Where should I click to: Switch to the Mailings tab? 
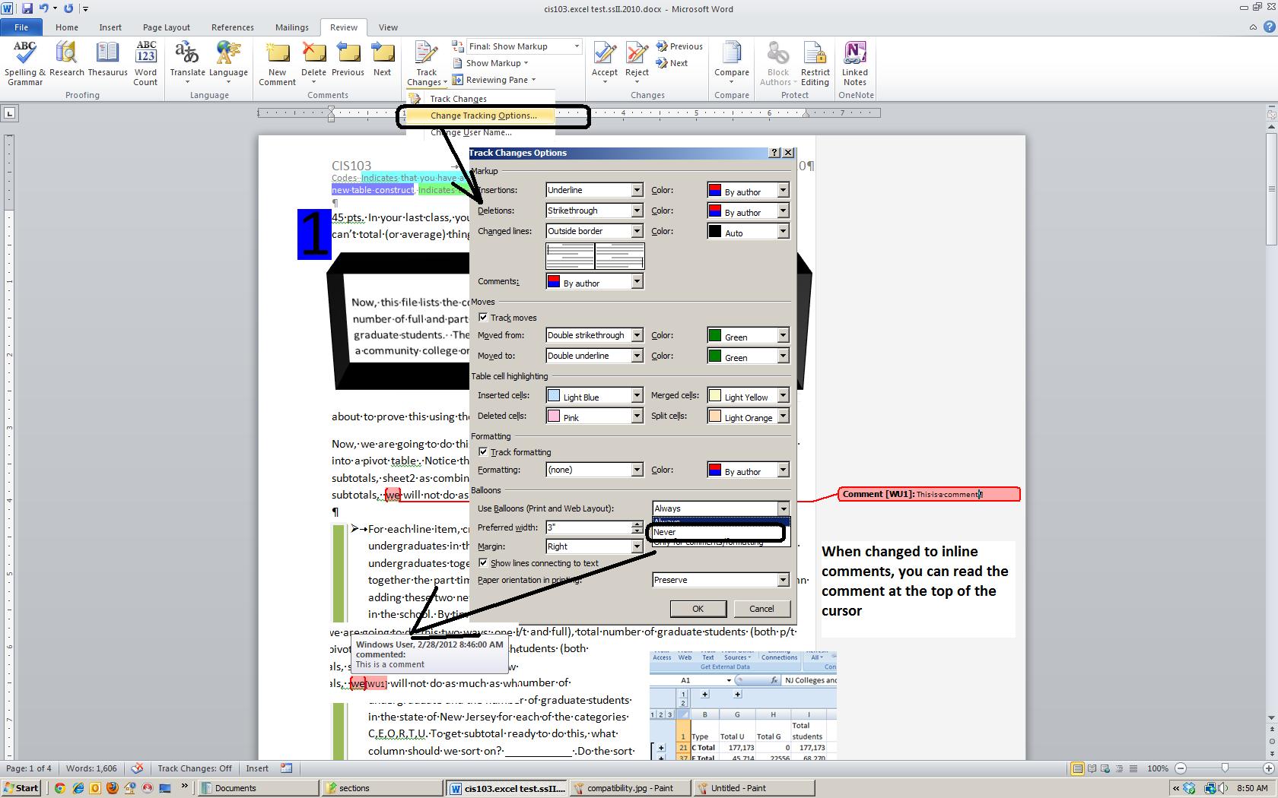pos(291,27)
